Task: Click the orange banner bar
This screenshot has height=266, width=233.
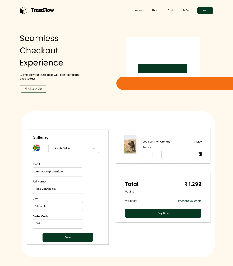Action: (175, 83)
